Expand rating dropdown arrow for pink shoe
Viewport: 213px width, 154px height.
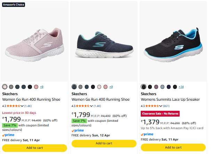(22, 106)
